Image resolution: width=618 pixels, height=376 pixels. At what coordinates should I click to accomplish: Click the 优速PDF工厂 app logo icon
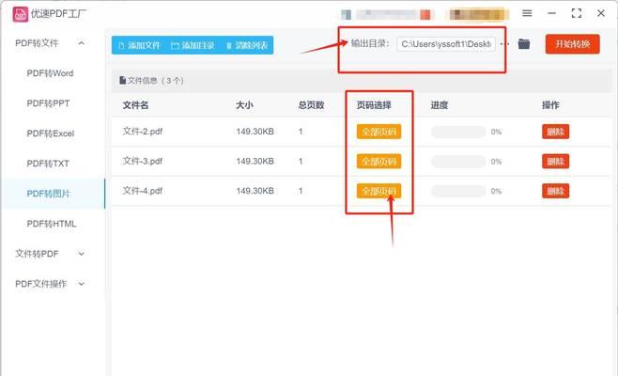point(20,14)
